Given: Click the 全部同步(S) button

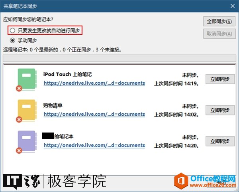Looking at the screenshot, I should tap(219, 22).
